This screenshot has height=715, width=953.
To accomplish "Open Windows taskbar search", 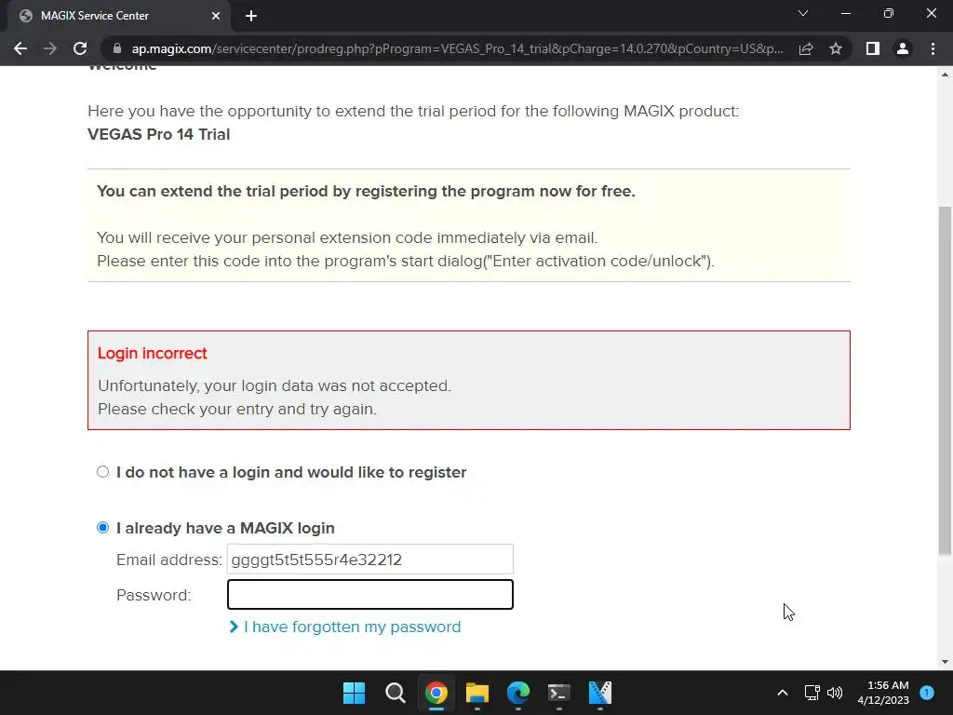I will [x=395, y=693].
